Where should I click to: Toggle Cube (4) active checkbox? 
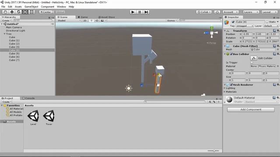point(233,22)
